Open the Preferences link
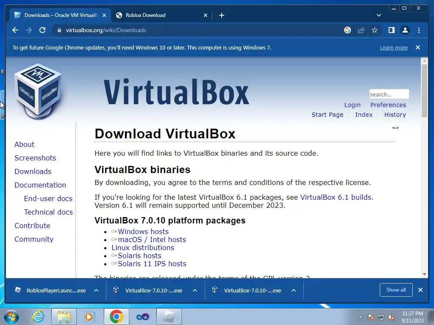This screenshot has height=325, width=434. (x=388, y=105)
